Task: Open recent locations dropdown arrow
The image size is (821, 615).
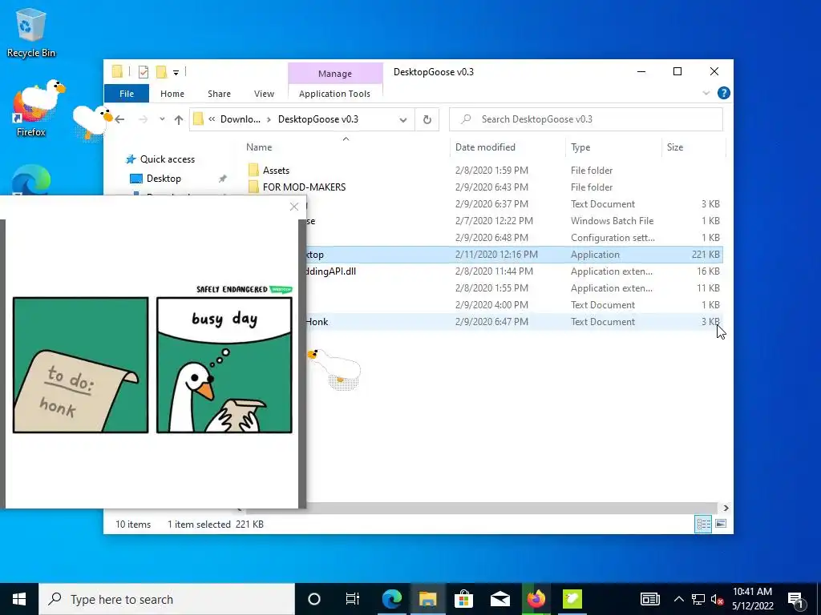Action: click(162, 119)
